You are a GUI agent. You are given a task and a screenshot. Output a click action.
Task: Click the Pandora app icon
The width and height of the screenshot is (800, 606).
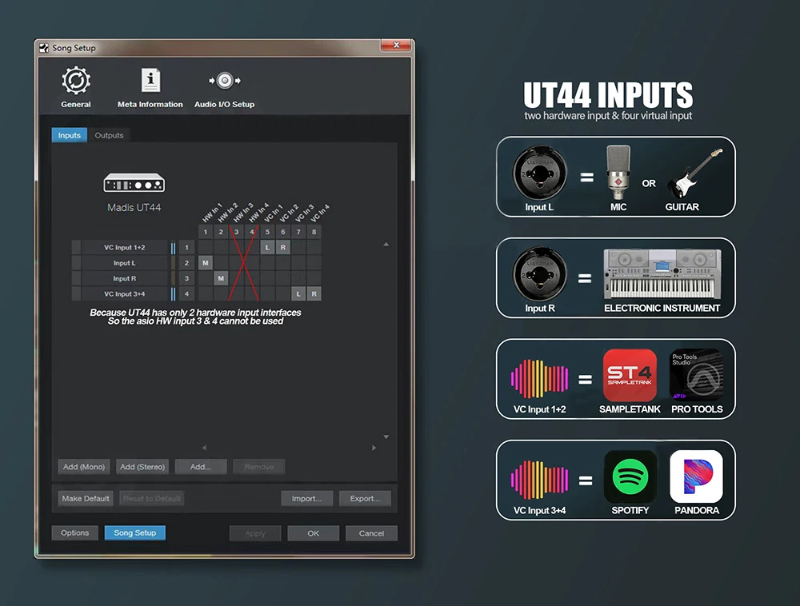(x=696, y=477)
